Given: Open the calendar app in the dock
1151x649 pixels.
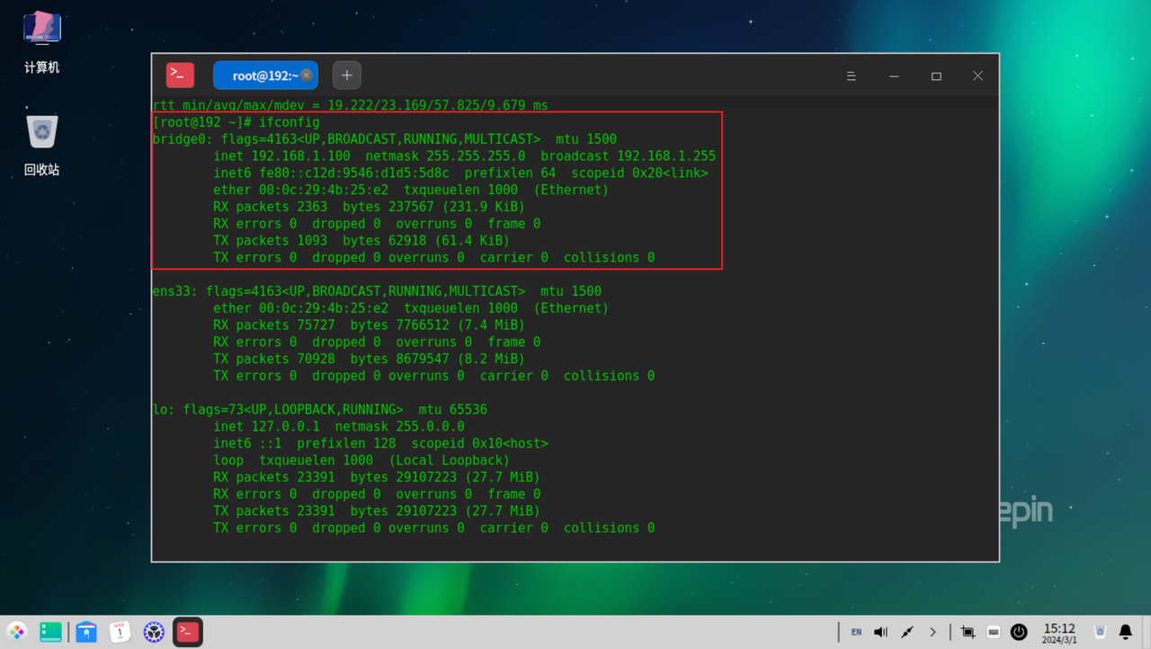Looking at the screenshot, I should pos(120,632).
